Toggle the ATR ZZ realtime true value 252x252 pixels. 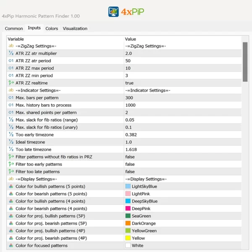click(x=129, y=83)
